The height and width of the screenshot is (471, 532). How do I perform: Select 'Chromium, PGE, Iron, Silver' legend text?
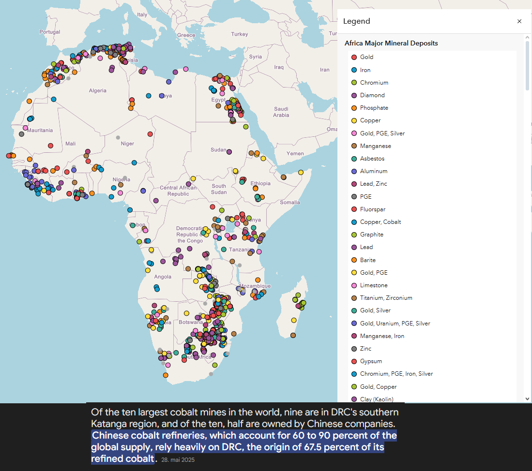point(396,374)
